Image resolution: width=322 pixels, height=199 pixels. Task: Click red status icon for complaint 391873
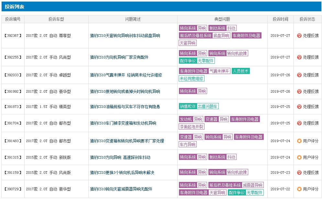[x=299, y=107]
